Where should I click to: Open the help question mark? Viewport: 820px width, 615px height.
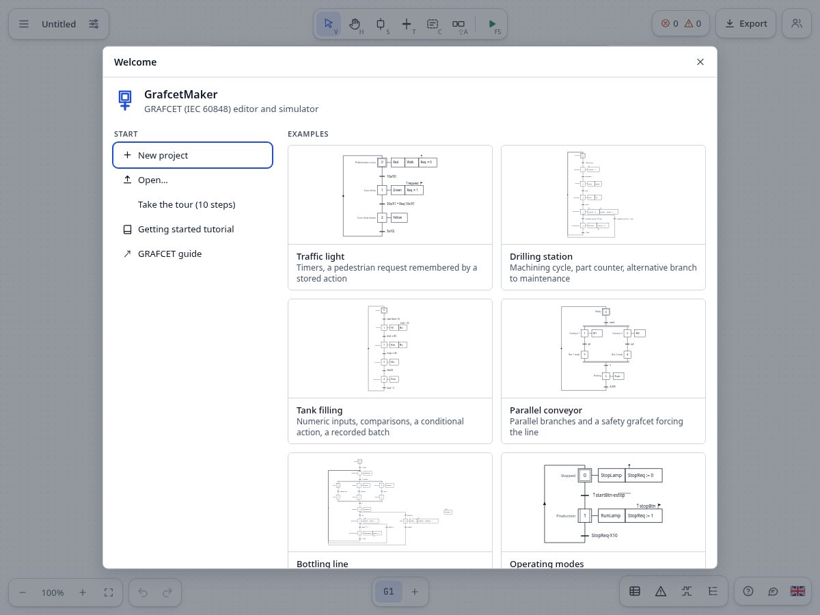pyautogui.click(x=748, y=592)
